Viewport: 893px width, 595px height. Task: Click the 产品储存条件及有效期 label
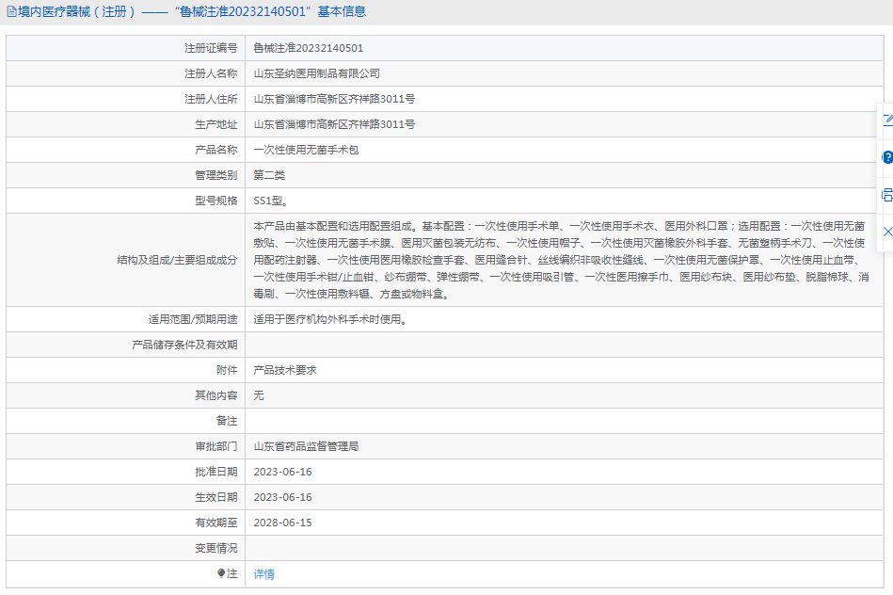(x=184, y=345)
